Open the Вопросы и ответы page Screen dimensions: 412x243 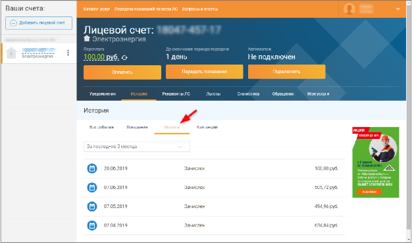point(200,9)
